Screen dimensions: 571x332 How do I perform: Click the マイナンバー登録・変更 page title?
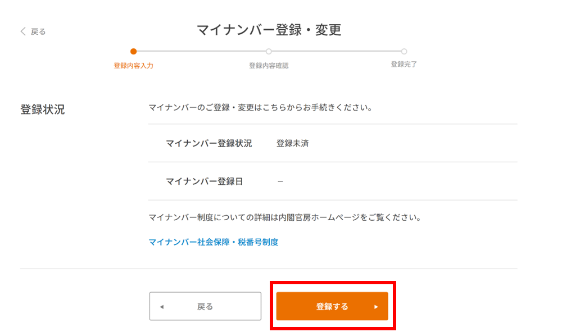[269, 30]
